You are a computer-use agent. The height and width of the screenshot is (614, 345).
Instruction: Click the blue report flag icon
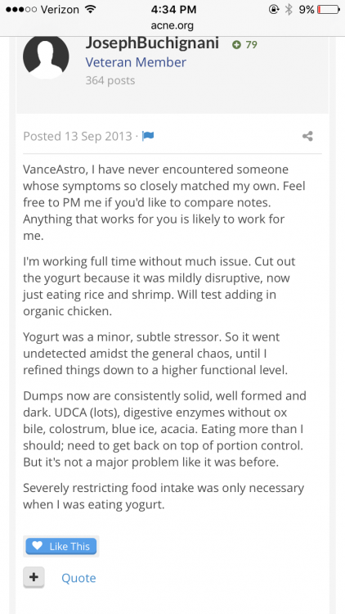coord(148,136)
